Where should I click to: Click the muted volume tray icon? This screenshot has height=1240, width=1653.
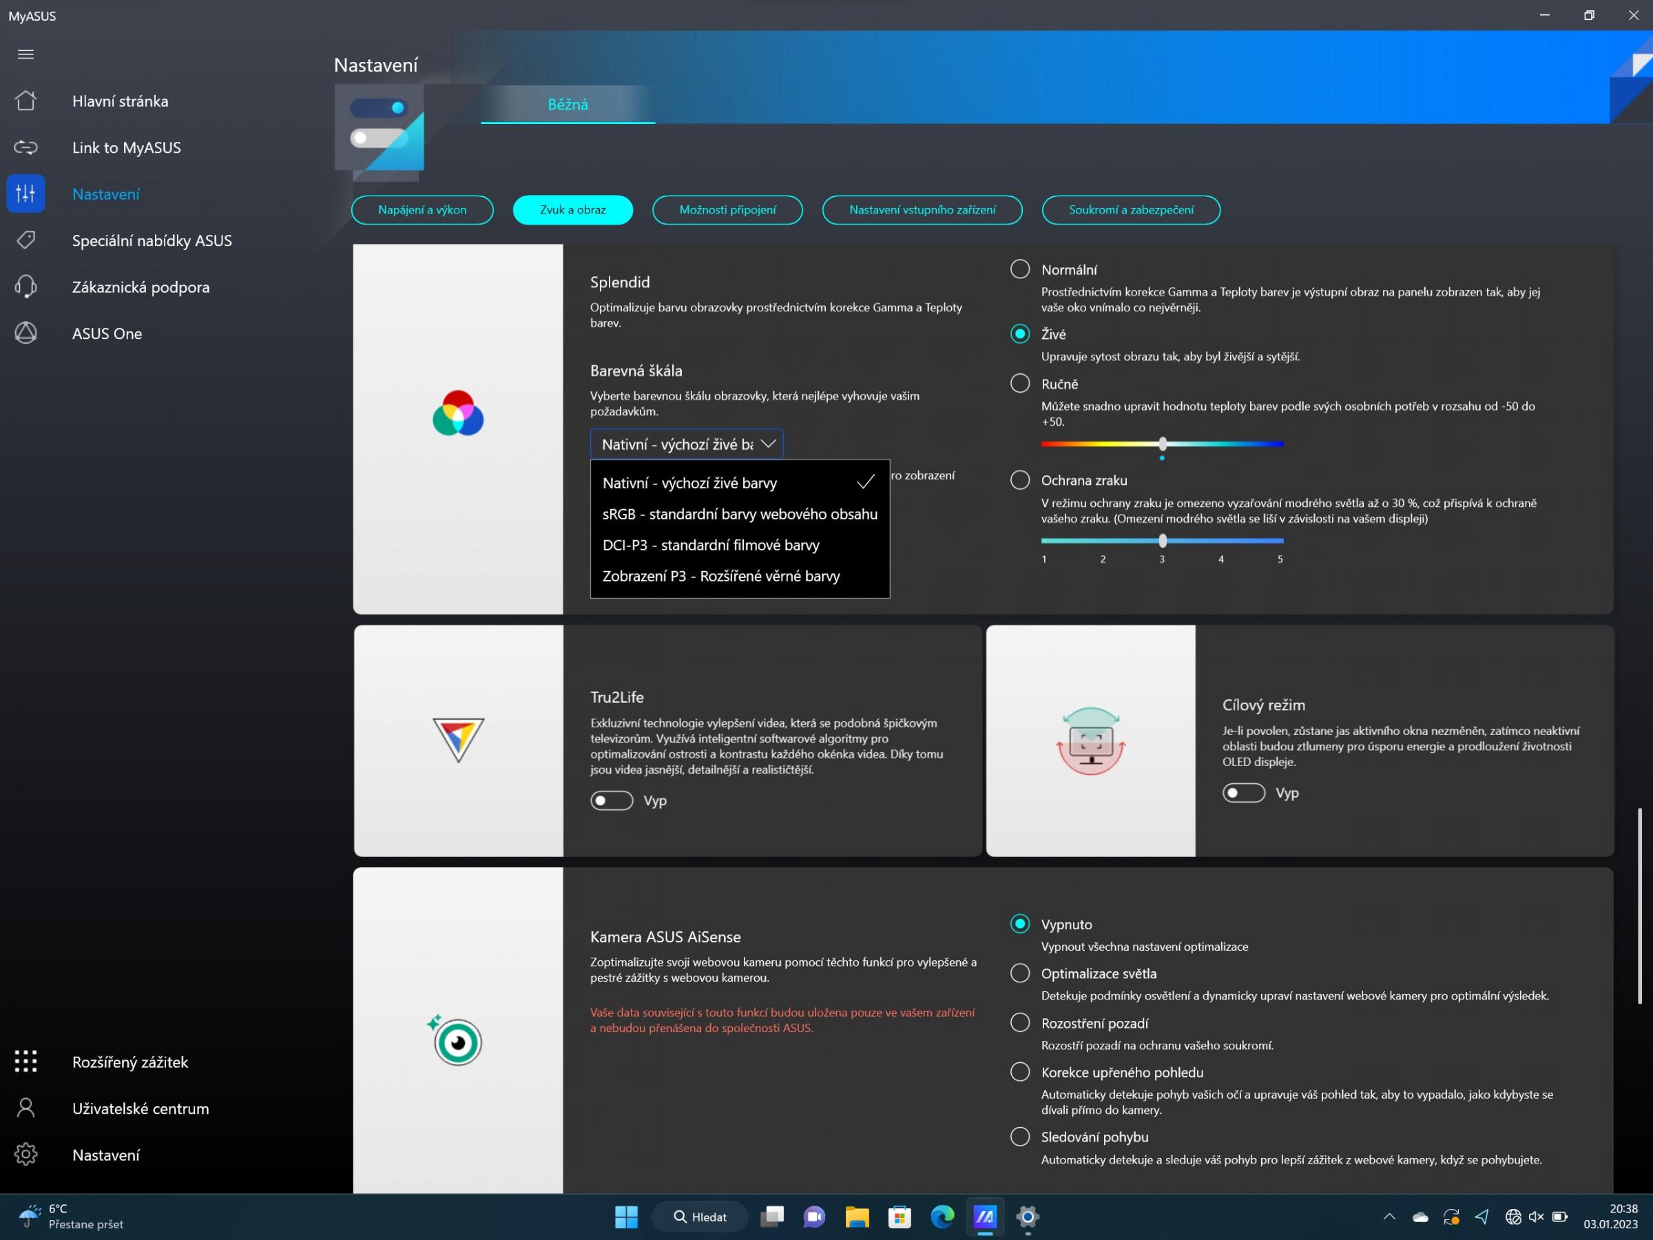tap(1537, 1217)
